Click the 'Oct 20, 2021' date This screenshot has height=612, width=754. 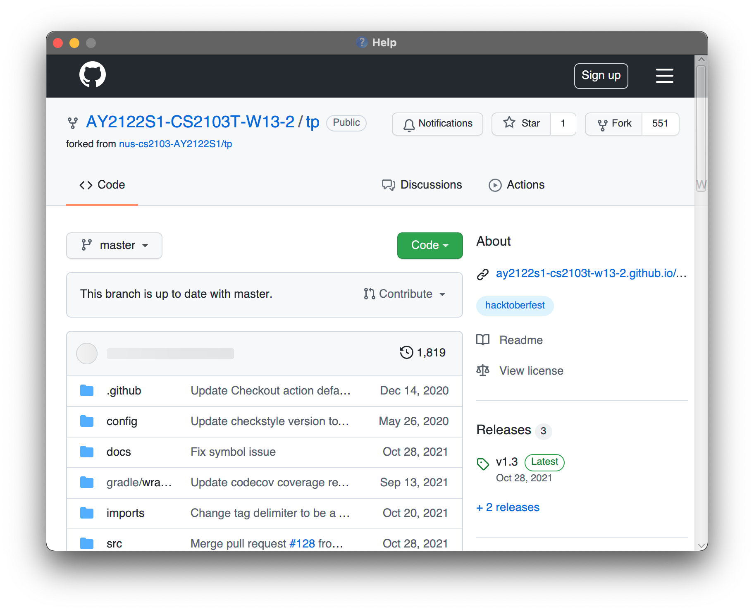coord(415,513)
